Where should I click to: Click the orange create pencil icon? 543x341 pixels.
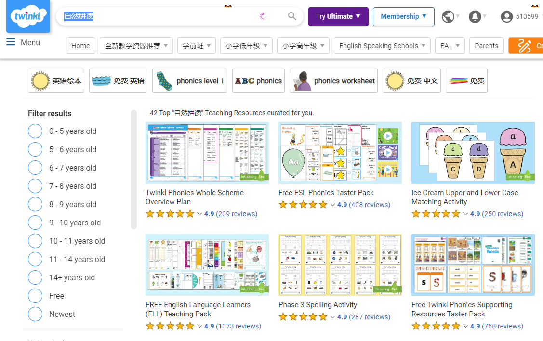pyautogui.click(x=524, y=46)
